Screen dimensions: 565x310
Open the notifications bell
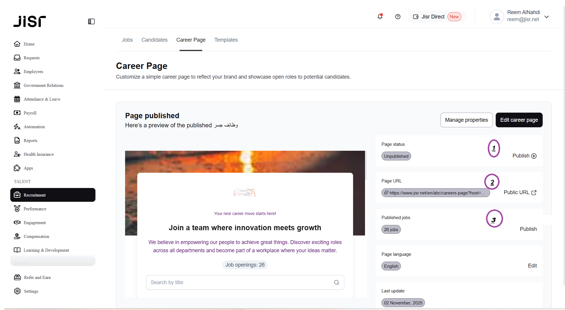(x=380, y=17)
